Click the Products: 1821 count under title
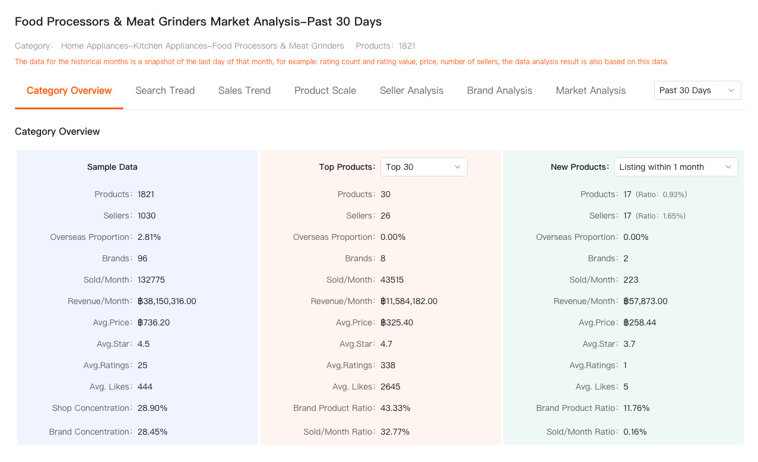The width and height of the screenshot is (758, 462). (x=385, y=46)
